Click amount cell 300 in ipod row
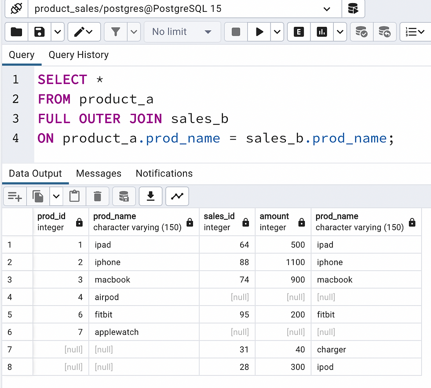The width and height of the screenshot is (431, 388). (283, 367)
